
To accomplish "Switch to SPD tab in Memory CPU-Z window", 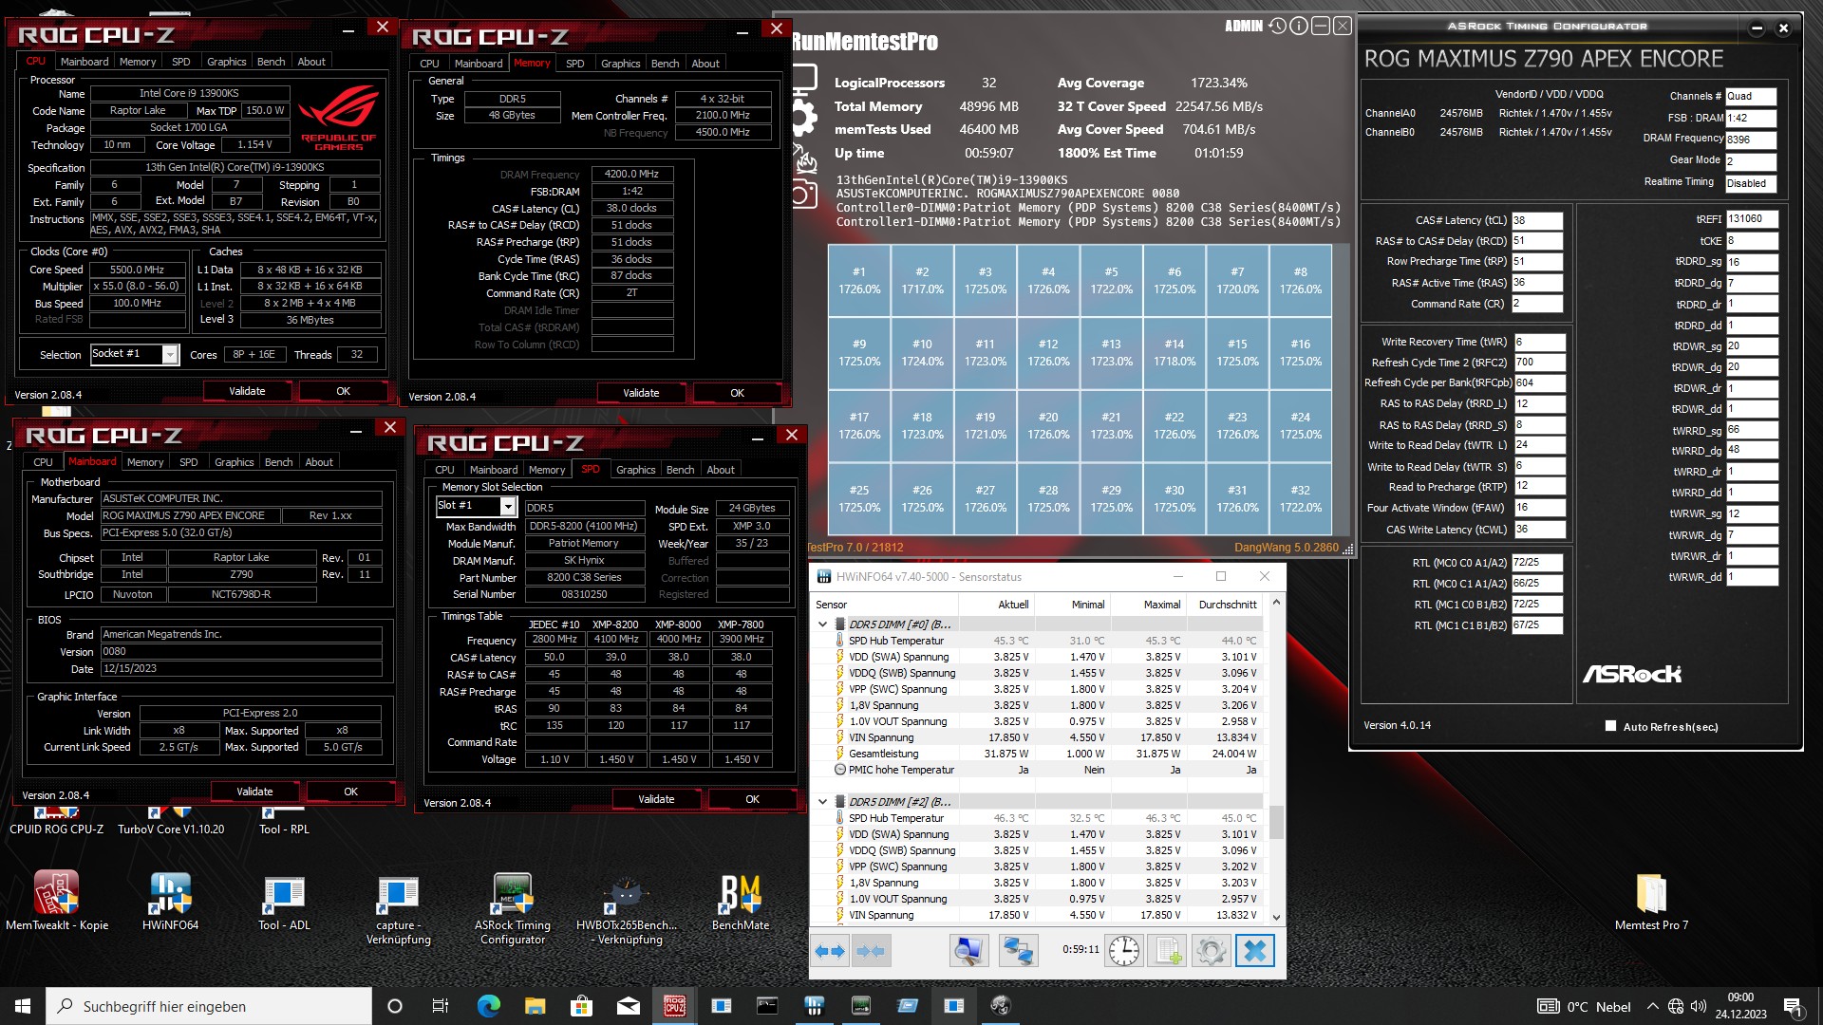I will pos(574,64).
